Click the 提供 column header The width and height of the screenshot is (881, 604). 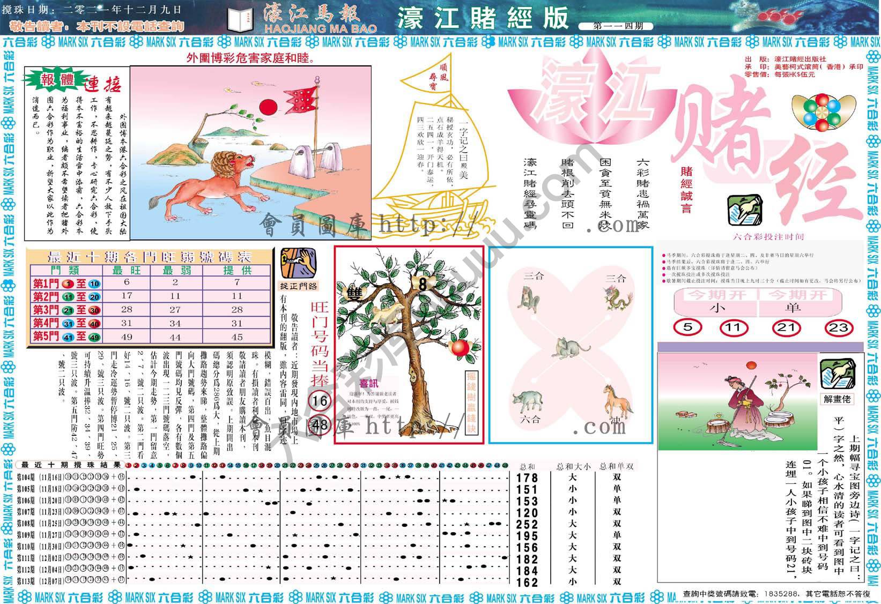(237, 270)
